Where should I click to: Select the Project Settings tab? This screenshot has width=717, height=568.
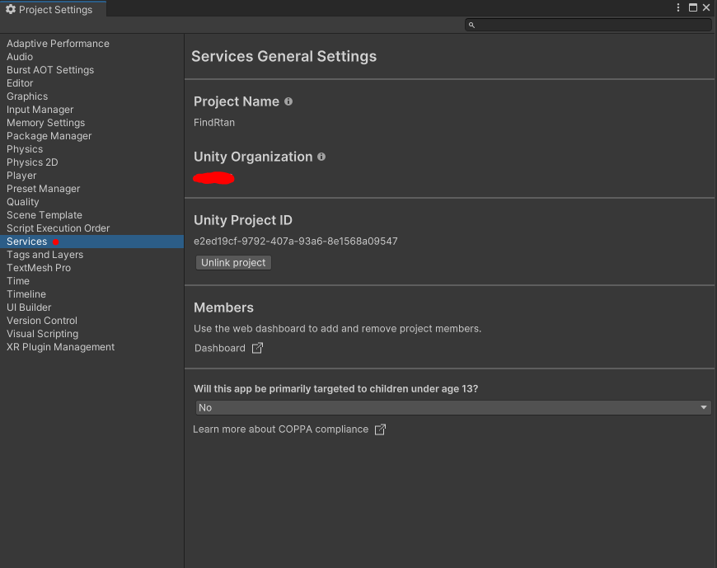[x=53, y=9]
